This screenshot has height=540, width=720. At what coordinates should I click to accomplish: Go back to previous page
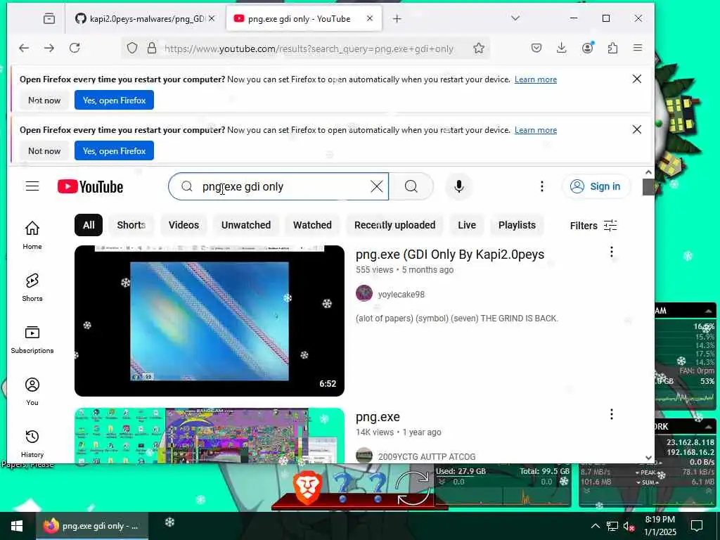24,49
